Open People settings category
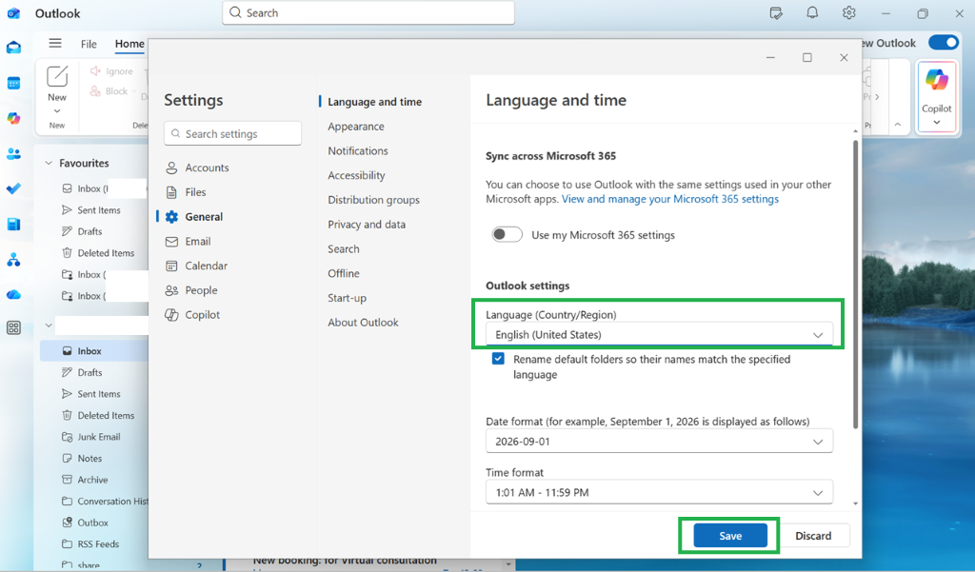This screenshot has height=572, width=975. click(x=190, y=289)
